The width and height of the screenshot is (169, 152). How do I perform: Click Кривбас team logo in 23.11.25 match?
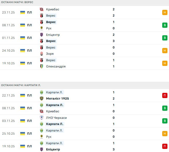click(x=41, y=9)
